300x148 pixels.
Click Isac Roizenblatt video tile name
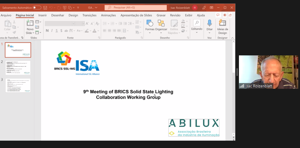[259, 86]
